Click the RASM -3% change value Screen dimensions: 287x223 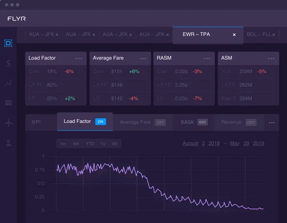point(198,71)
